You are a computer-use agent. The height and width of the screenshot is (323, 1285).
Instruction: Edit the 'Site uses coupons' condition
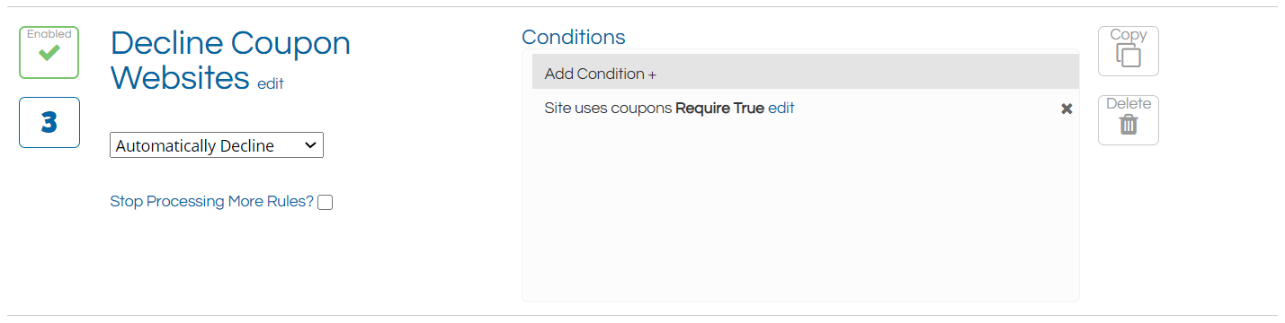click(781, 108)
